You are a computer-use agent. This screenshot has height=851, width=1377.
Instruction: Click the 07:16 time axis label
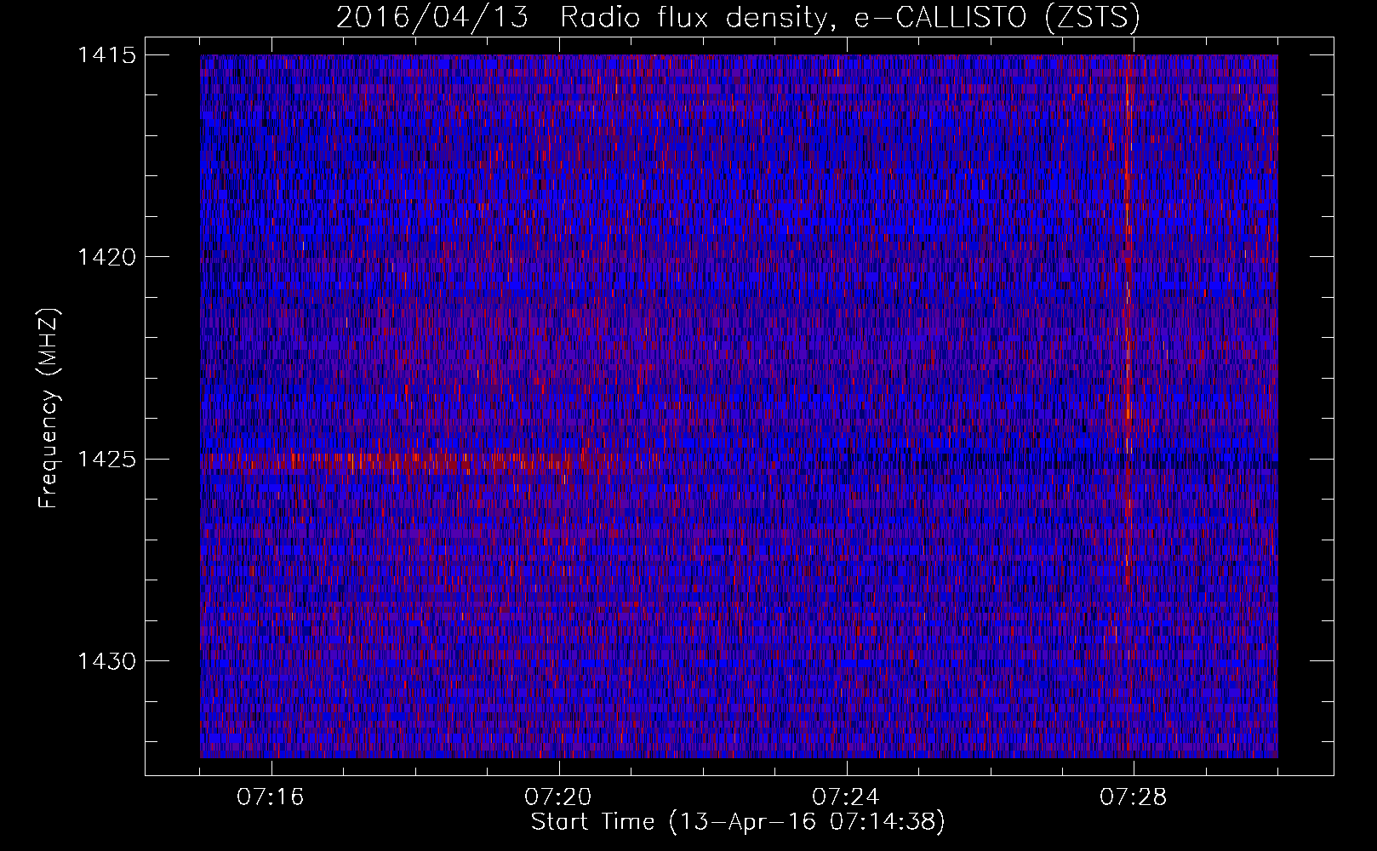click(x=271, y=797)
